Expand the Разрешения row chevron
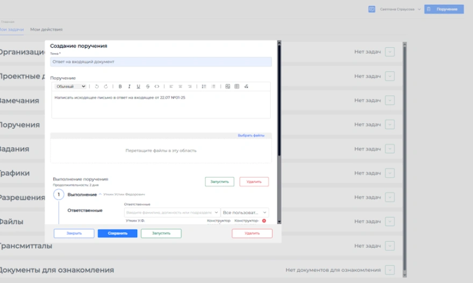Viewport: 473px width, 283px height. click(x=390, y=197)
